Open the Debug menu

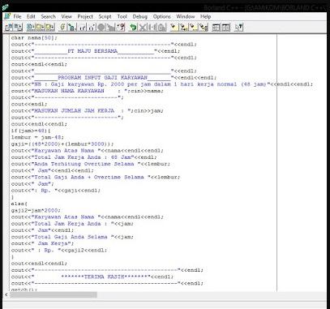click(x=139, y=16)
